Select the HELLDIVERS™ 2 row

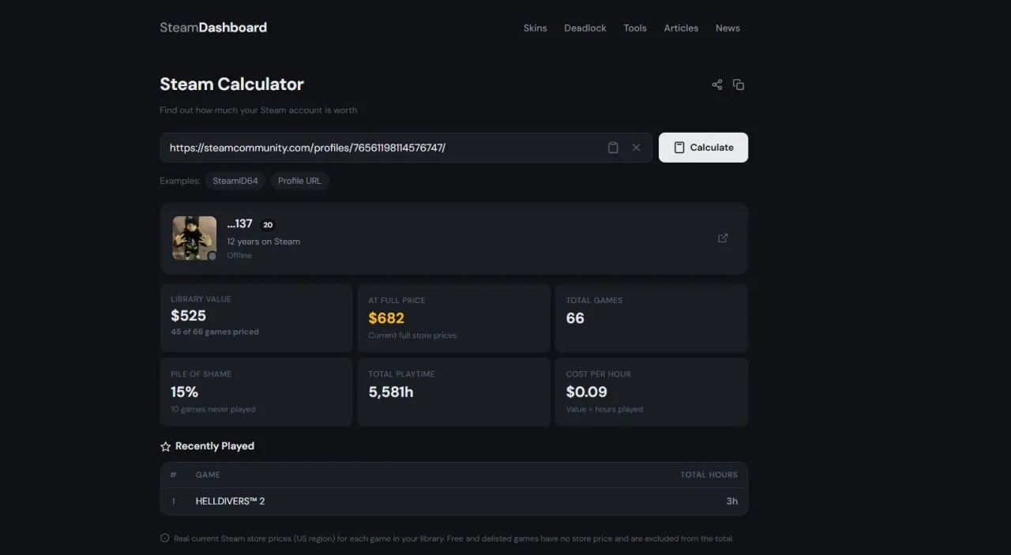tap(454, 501)
